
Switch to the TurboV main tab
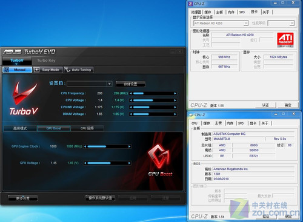17,60
